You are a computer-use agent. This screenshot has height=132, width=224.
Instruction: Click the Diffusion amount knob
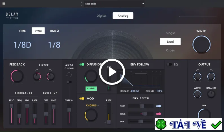(91, 76)
